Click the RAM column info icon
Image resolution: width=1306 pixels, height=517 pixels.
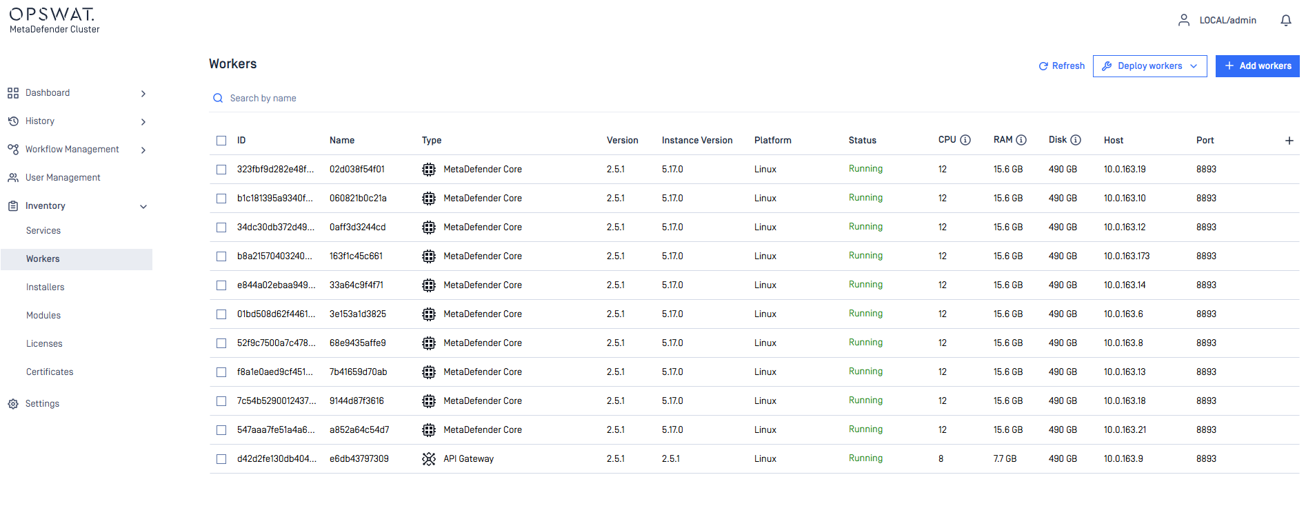click(1021, 140)
